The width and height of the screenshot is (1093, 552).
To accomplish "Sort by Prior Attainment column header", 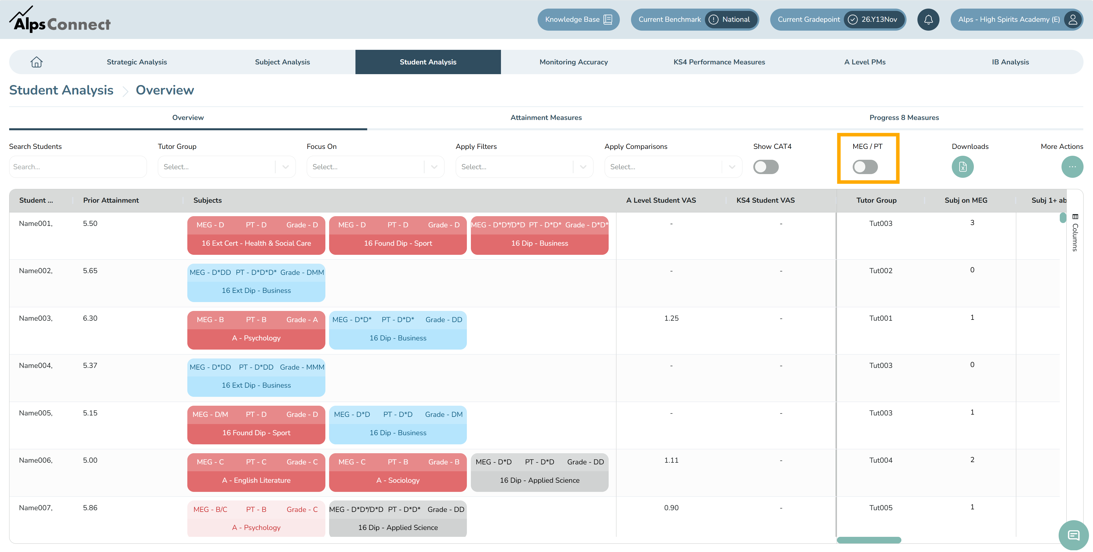I will pos(111,200).
